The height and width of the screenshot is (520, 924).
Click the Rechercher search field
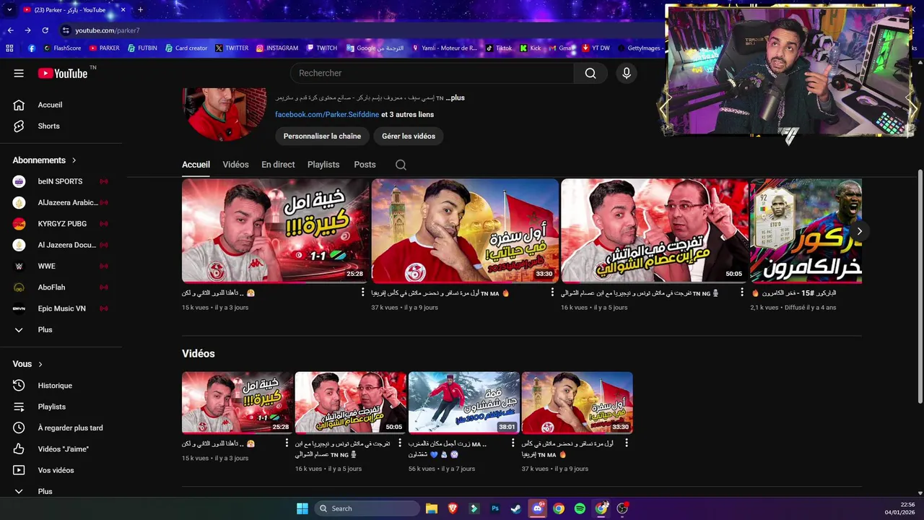tap(432, 73)
